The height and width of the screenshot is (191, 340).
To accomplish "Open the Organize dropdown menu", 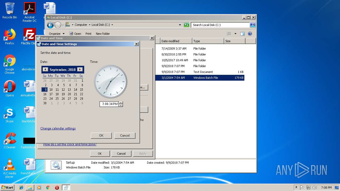I will [57, 34].
